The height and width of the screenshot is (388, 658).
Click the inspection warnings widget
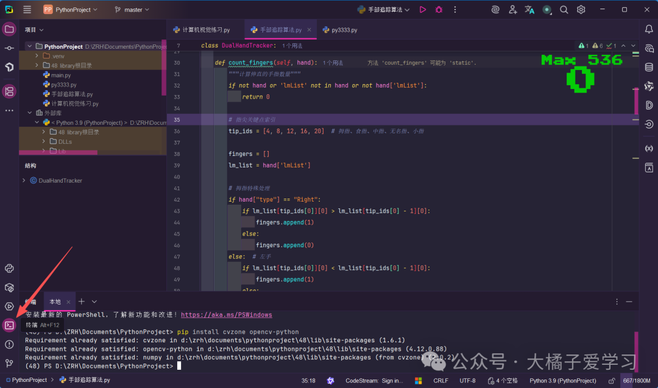pyautogui.click(x=597, y=45)
